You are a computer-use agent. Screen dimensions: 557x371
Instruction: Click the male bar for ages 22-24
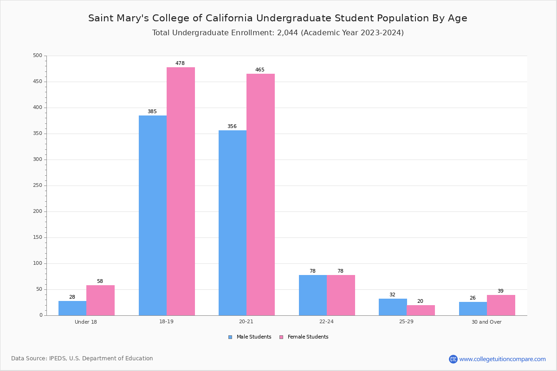[313, 295]
